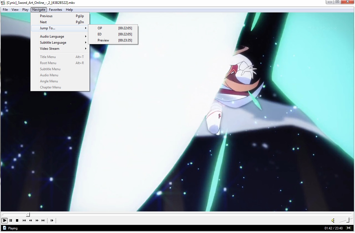Click the video display area

[177, 112]
